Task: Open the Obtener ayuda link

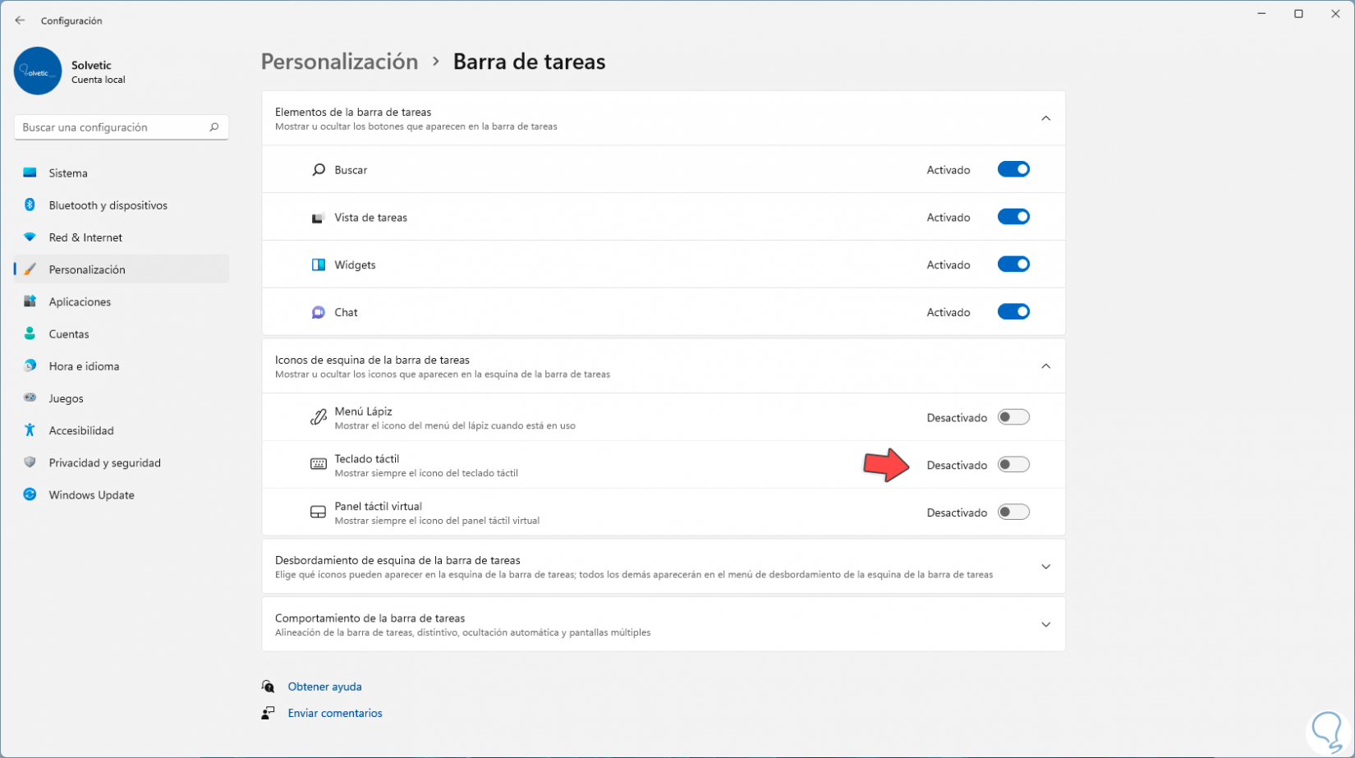Action: point(324,687)
